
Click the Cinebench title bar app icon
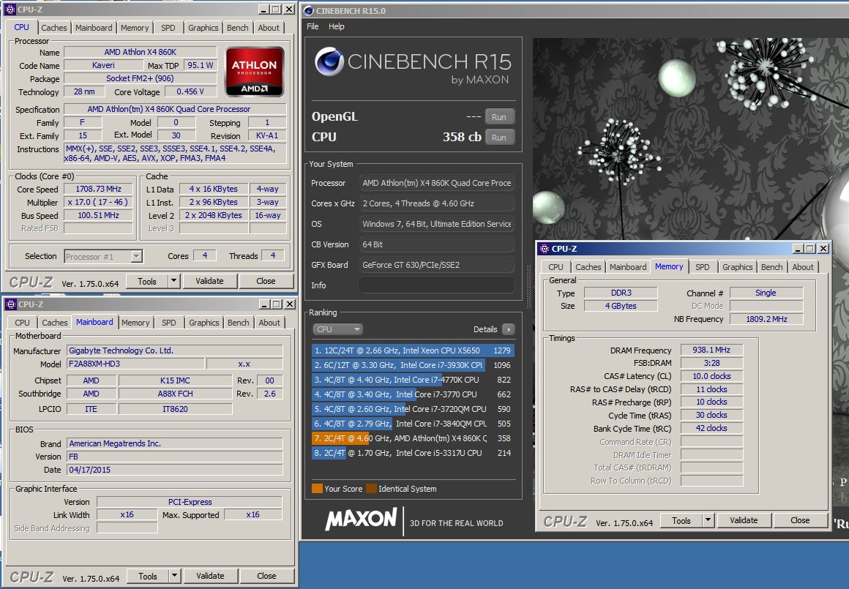(x=309, y=10)
